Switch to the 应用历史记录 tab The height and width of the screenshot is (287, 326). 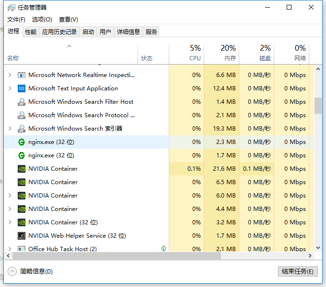click(x=59, y=32)
